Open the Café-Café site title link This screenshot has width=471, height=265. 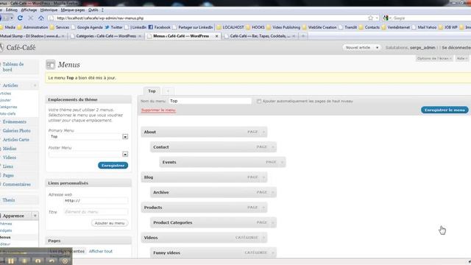pyautogui.click(x=21, y=47)
